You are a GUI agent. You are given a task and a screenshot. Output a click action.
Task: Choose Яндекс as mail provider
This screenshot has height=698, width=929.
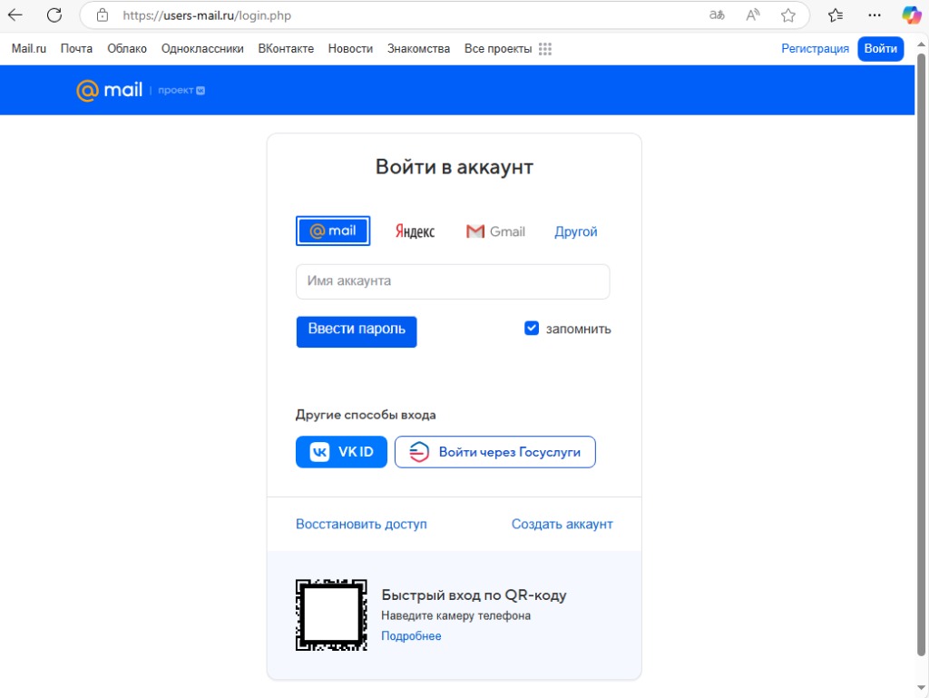tap(415, 231)
